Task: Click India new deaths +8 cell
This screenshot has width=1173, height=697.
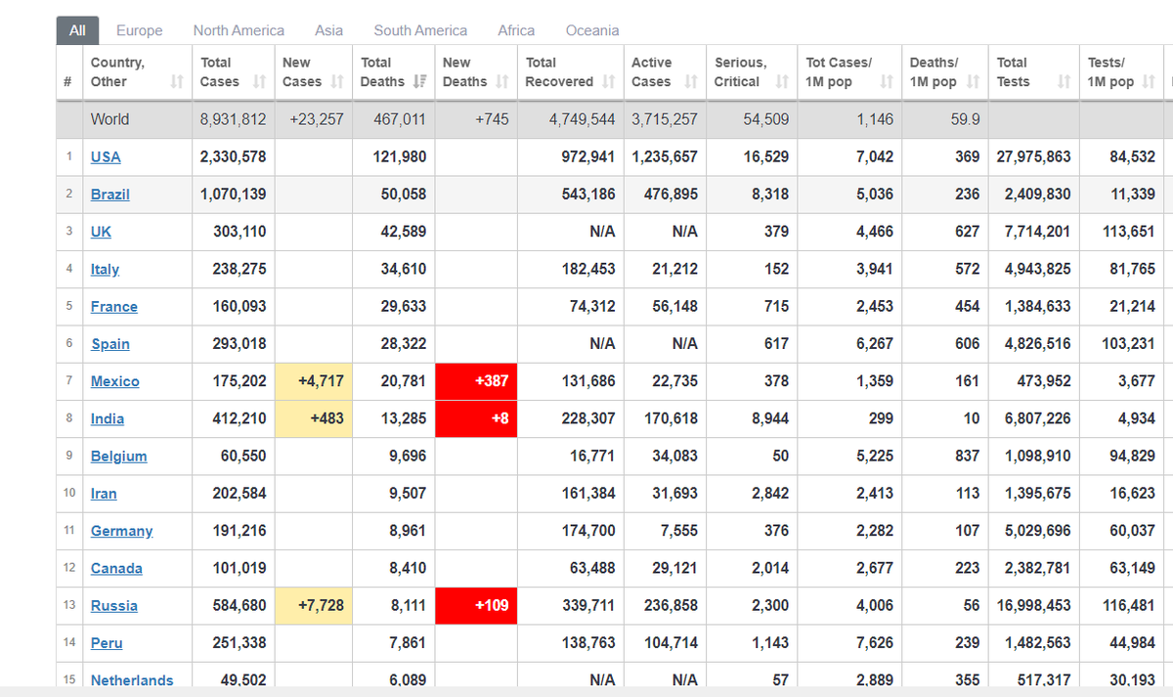Action: [476, 418]
